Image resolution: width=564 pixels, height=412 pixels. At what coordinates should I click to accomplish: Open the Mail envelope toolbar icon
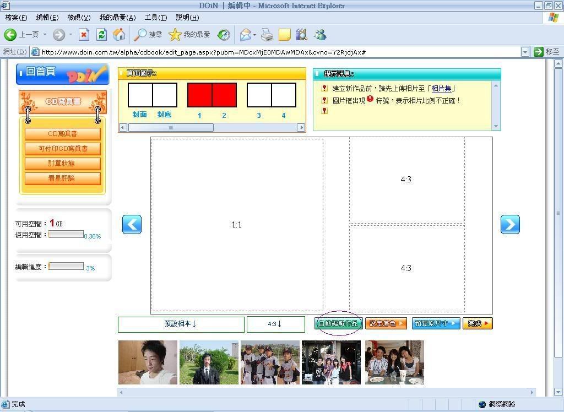245,35
